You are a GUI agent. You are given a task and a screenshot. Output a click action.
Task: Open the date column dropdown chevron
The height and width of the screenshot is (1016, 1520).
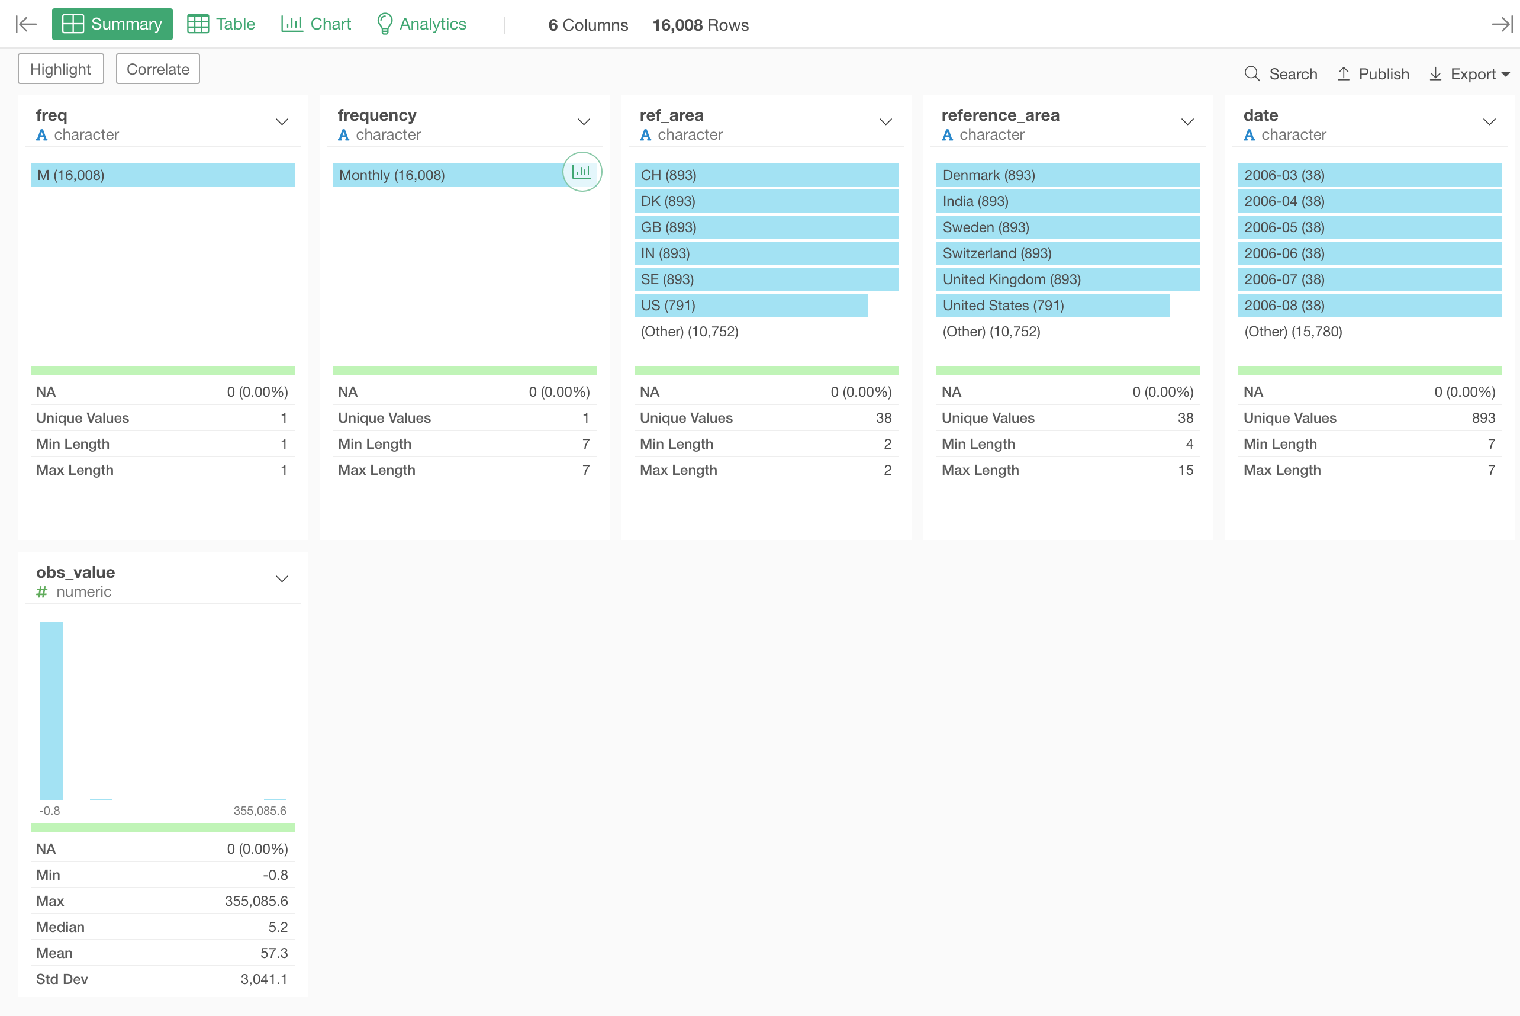pyautogui.click(x=1489, y=122)
